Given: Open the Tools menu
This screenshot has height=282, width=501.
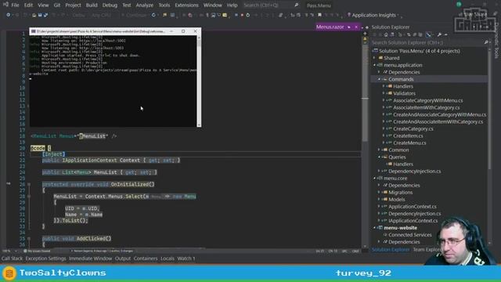Looking at the screenshot, I should (164, 5).
